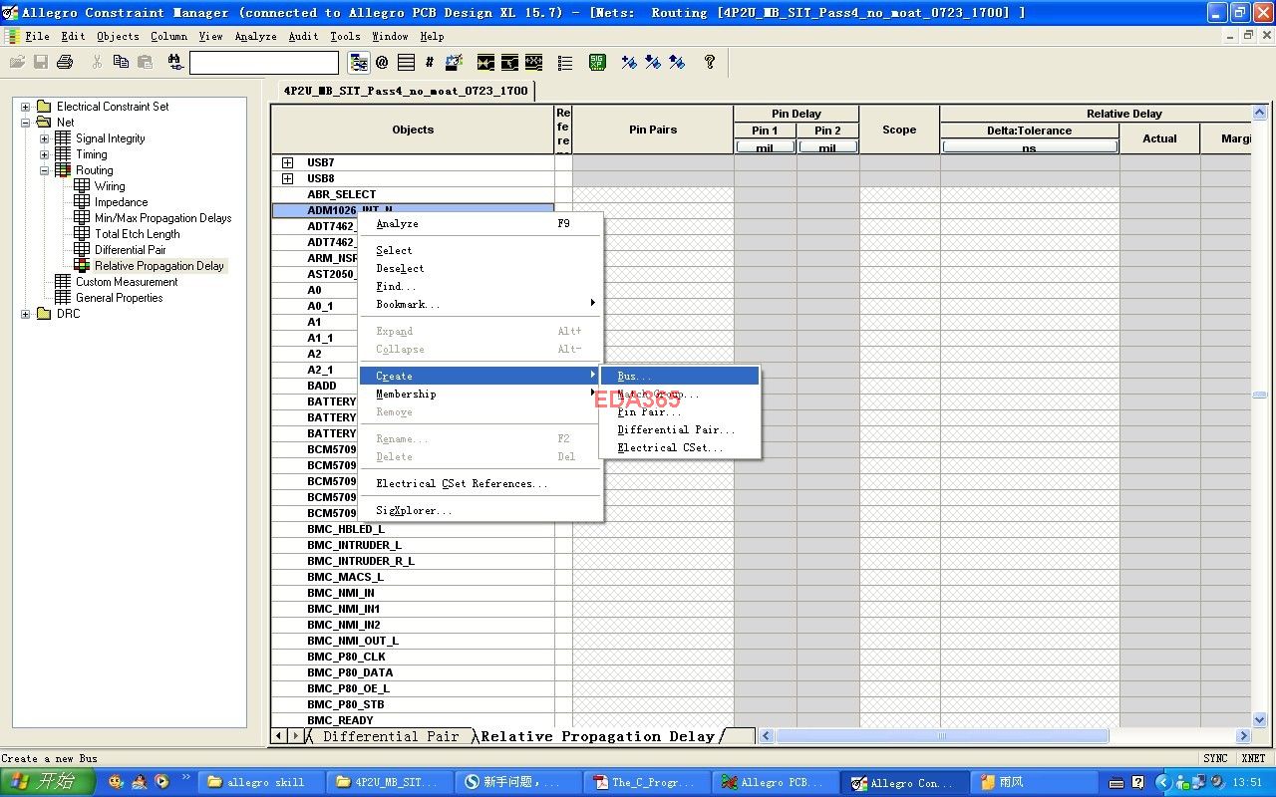Click the Print toolbar icon
Viewport: 1276px width, 797px height.
coord(65,62)
